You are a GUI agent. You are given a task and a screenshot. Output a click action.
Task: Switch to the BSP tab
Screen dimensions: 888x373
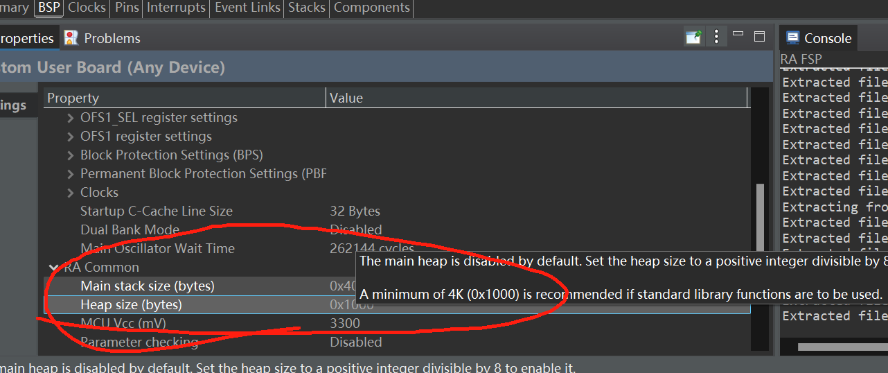click(49, 8)
